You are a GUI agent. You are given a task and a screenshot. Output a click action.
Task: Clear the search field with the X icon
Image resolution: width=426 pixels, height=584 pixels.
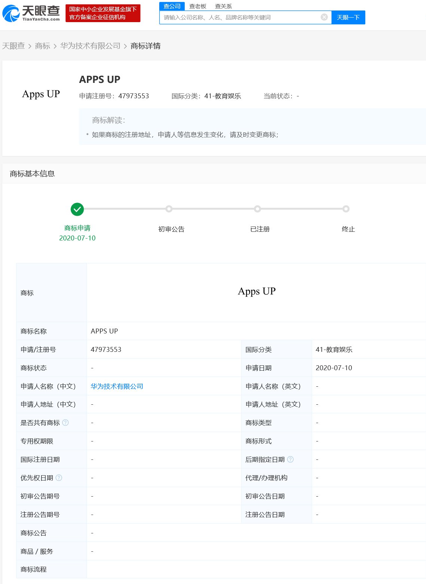coord(324,17)
